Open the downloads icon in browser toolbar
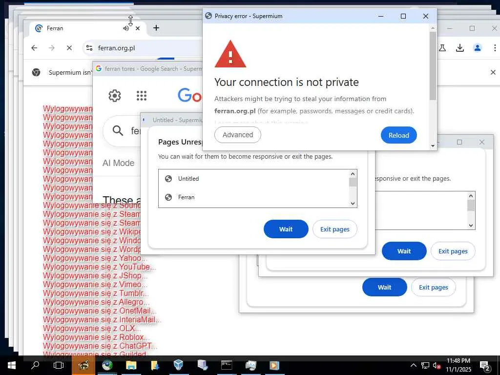The height and width of the screenshot is (375, 500). (459, 48)
